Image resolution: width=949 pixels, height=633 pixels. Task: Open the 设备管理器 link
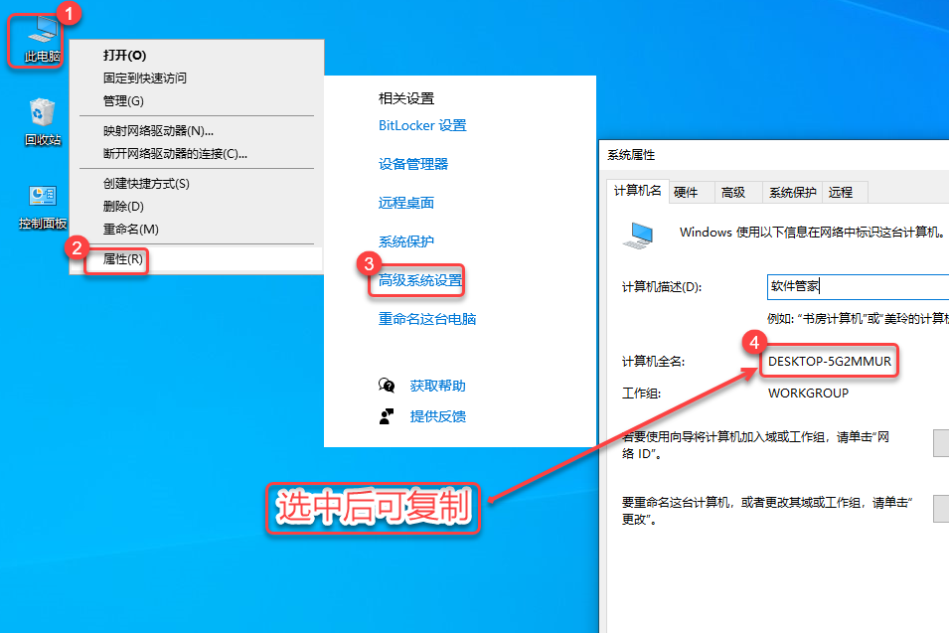pos(413,165)
